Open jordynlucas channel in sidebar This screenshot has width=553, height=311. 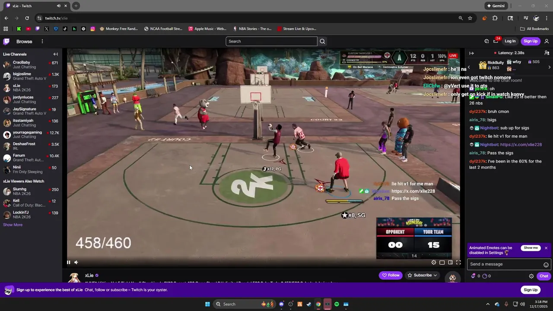click(x=31, y=100)
